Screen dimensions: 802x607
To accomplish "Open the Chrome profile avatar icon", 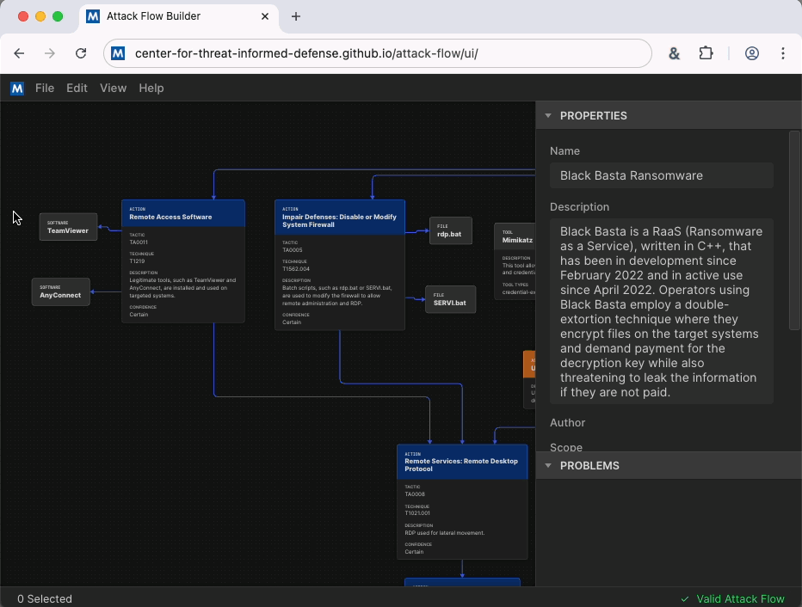I will point(751,53).
